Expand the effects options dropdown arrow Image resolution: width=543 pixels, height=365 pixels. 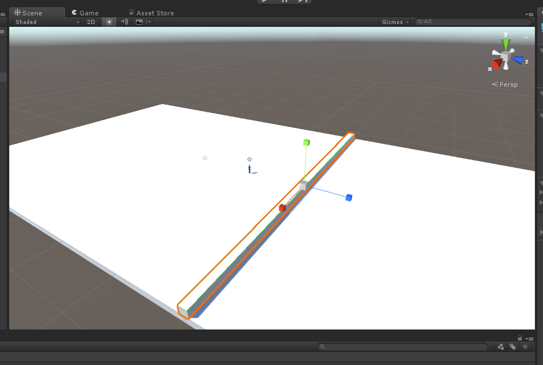click(149, 22)
